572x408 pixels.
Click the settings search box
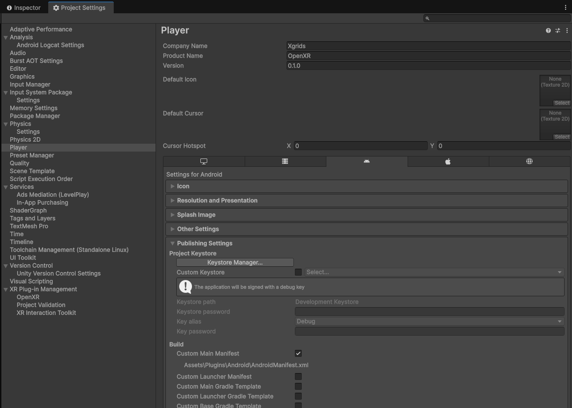[497, 18]
